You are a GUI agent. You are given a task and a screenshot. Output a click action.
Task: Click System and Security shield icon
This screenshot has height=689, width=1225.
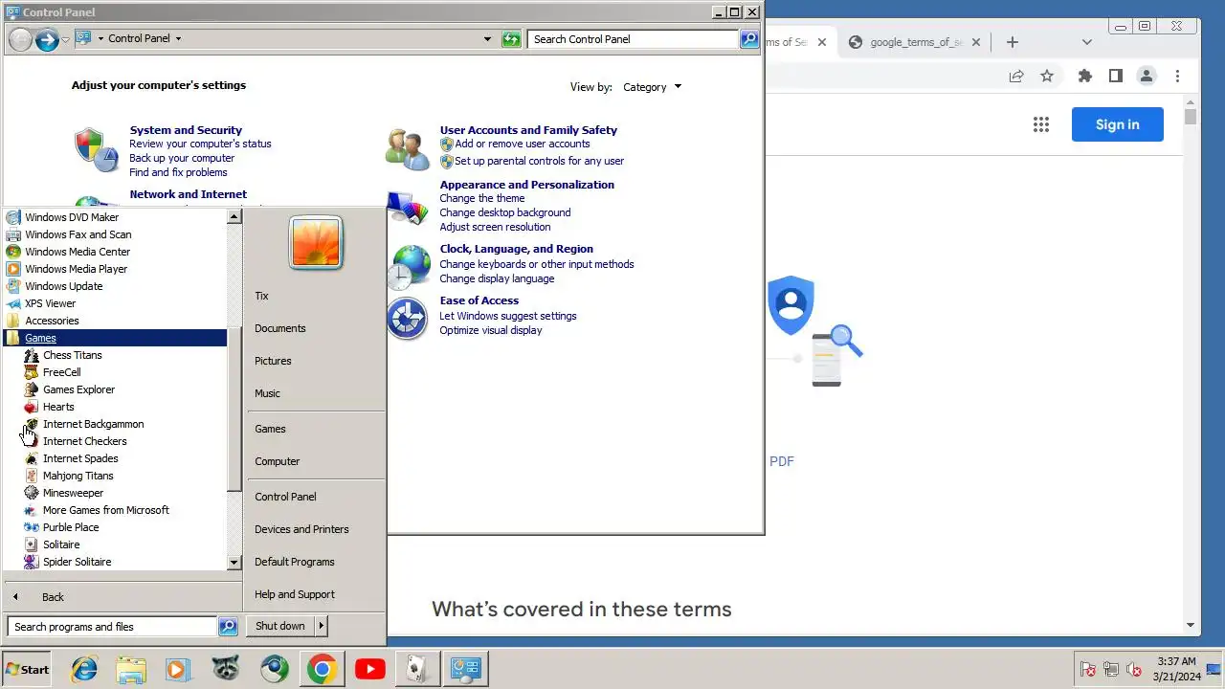[x=96, y=149]
